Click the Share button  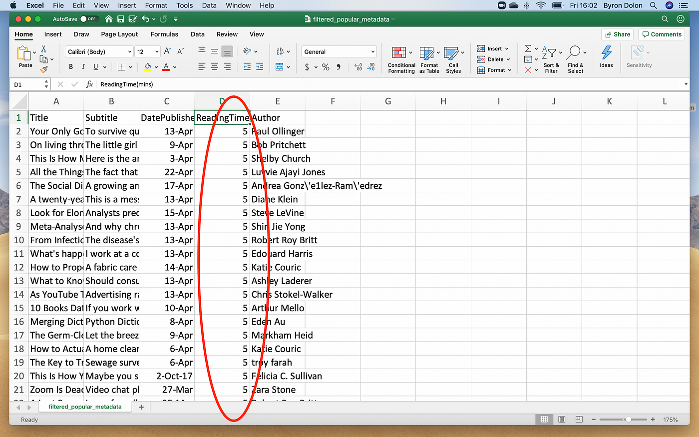click(x=617, y=34)
